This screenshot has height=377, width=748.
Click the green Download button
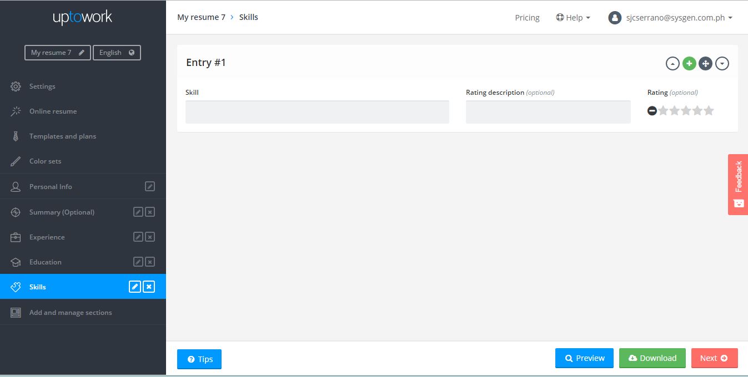click(x=652, y=358)
